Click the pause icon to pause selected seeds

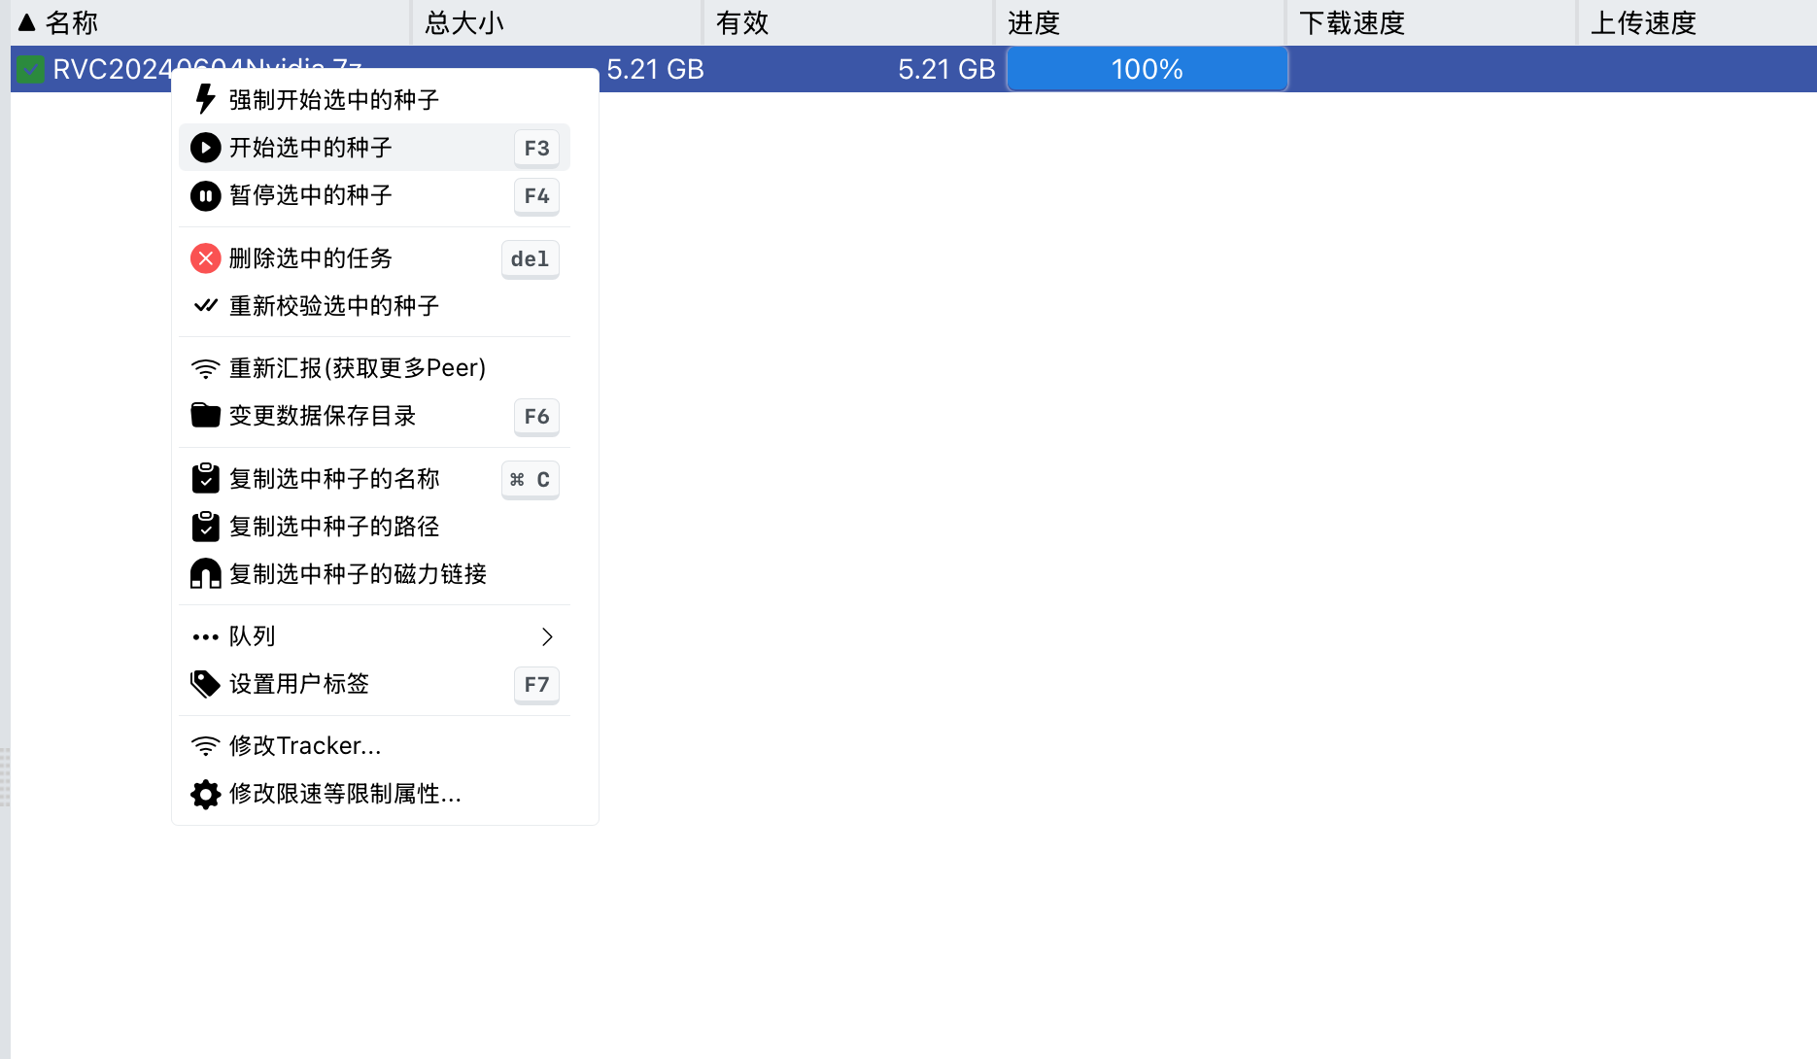pyautogui.click(x=205, y=195)
